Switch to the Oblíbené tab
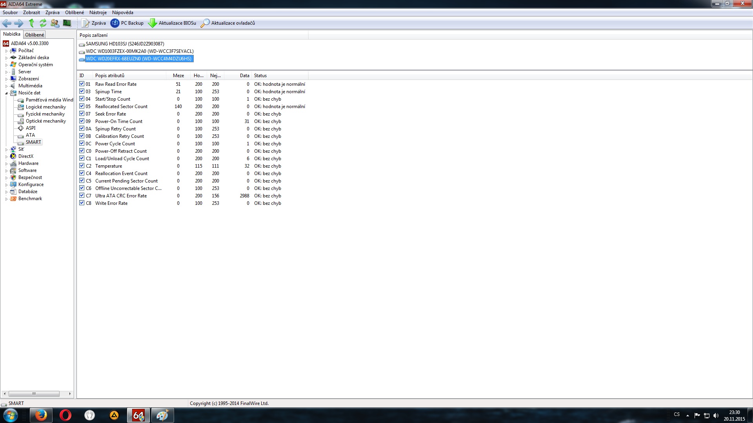This screenshot has height=423, width=753. tap(35, 35)
